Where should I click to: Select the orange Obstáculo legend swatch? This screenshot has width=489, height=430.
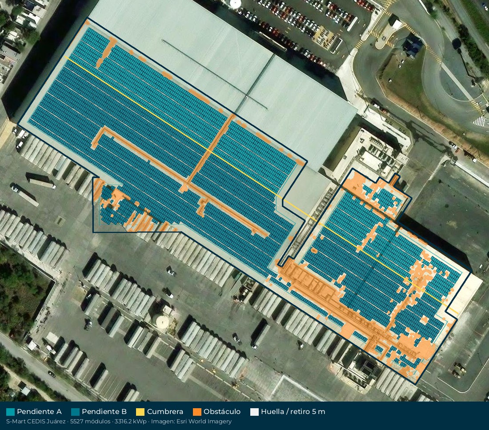[x=197, y=412]
